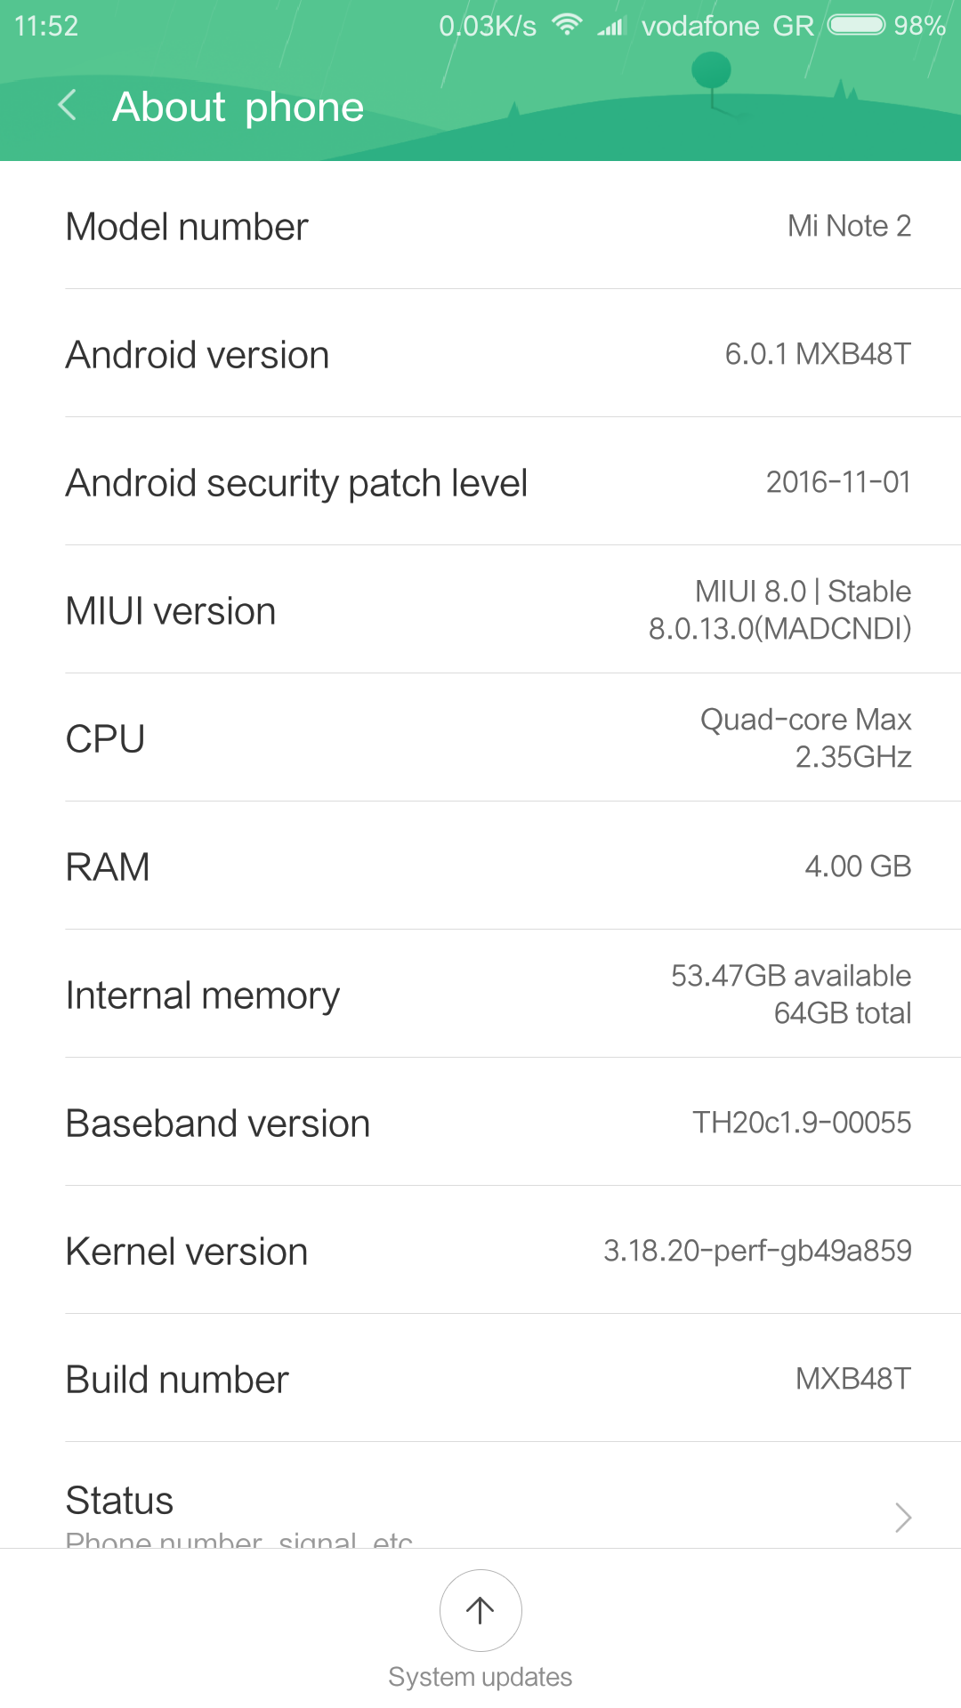Viewport: 961px width, 1708px height.
Task: Tap the Kernel version row
Action: click(480, 1251)
